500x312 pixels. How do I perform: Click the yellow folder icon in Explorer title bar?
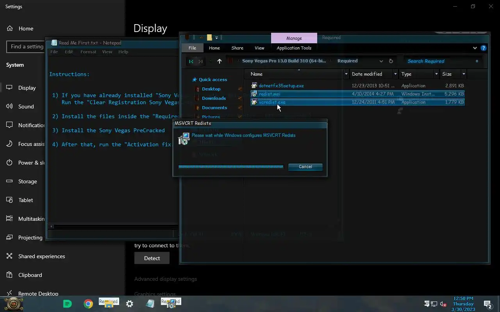(x=209, y=37)
